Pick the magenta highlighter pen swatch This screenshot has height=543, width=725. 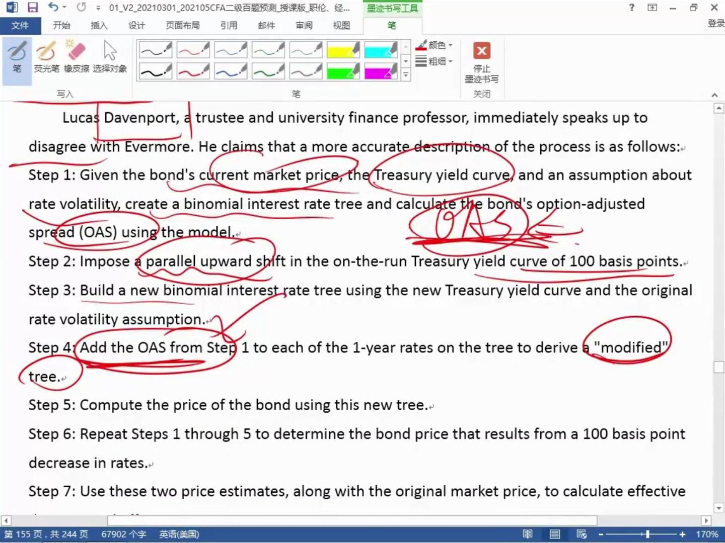point(381,71)
